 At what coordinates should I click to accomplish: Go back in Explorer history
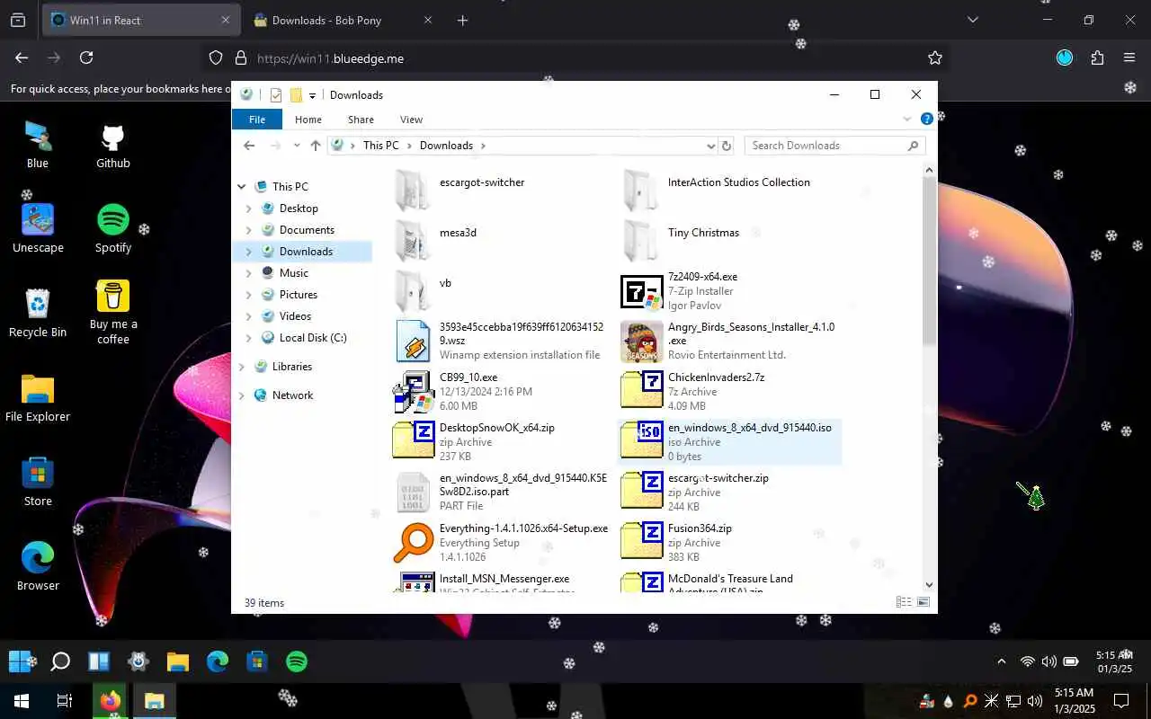point(250,146)
